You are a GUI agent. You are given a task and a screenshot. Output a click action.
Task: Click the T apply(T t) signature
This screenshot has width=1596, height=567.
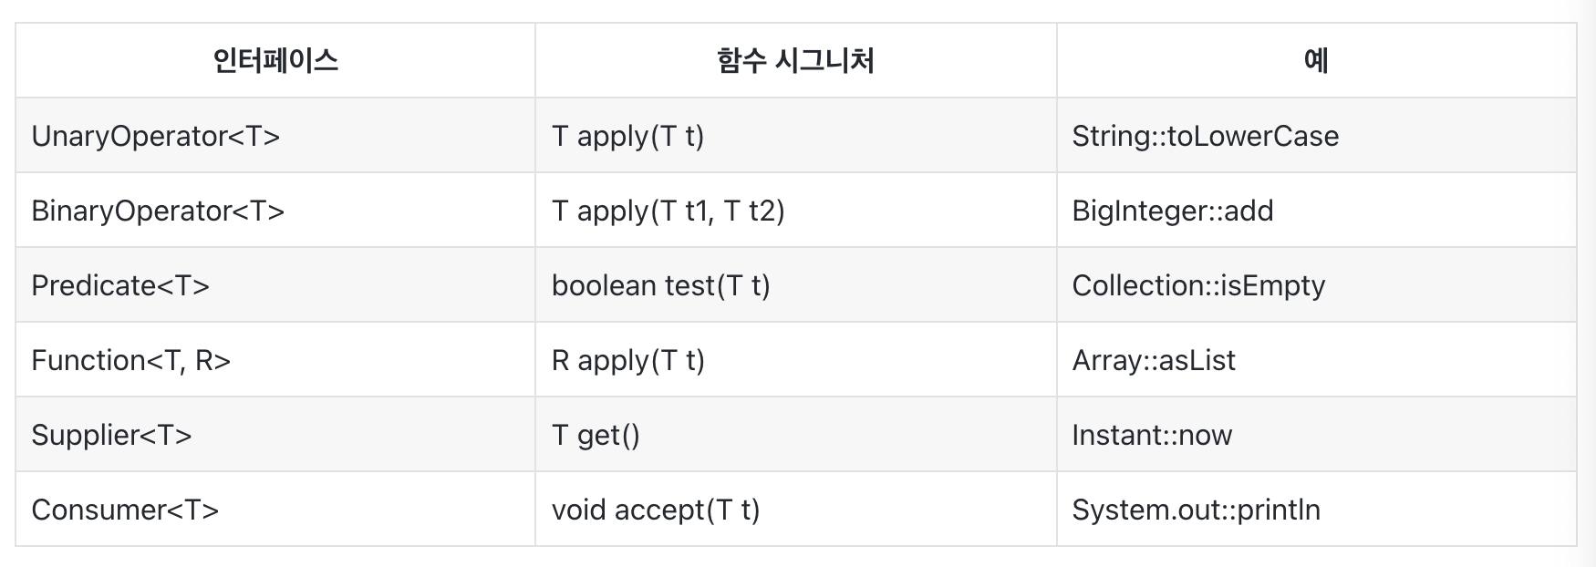(x=627, y=136)
